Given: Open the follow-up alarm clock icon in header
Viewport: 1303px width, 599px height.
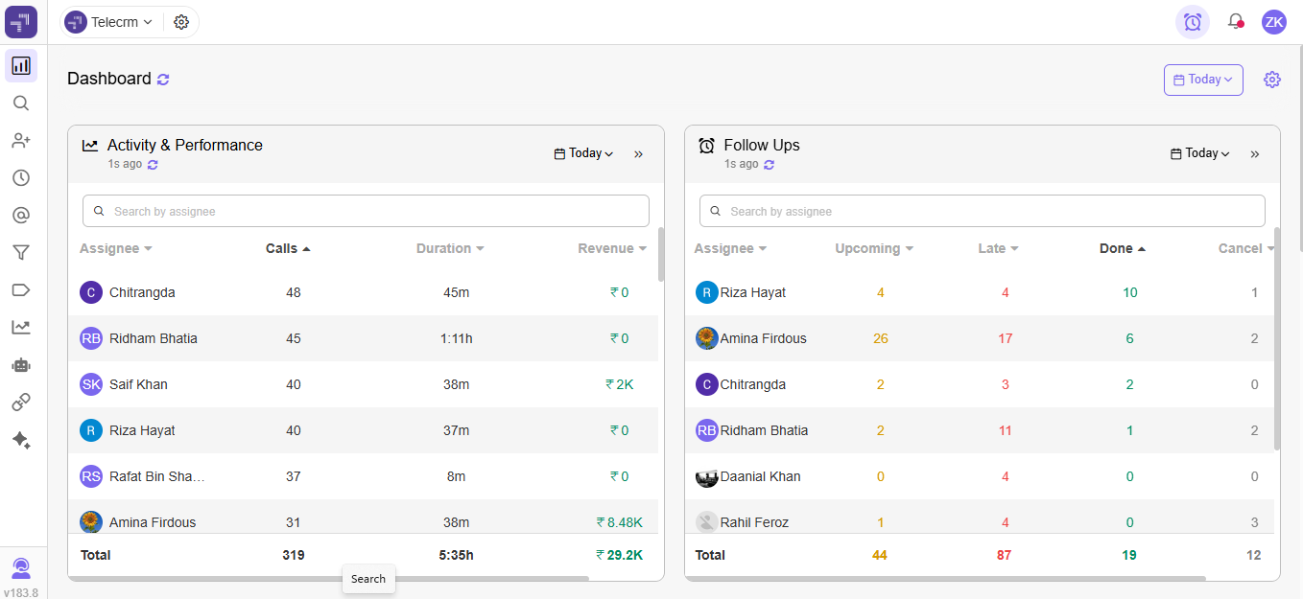Looking at the screenshot, I should click(1192, 21).
